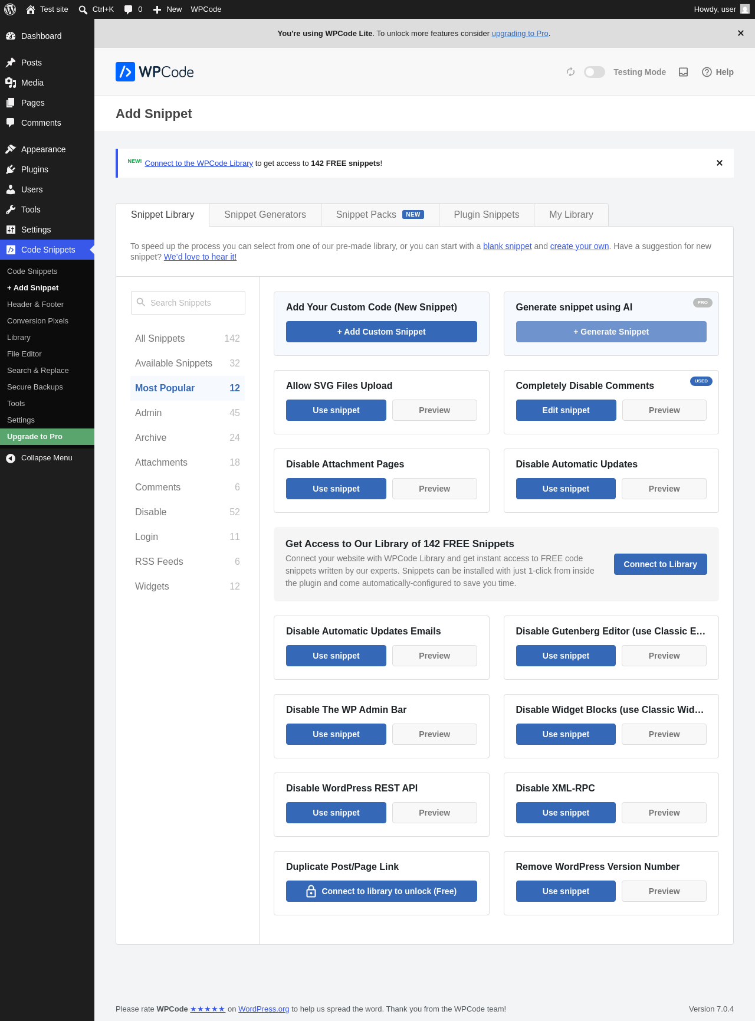
Task: Select the Attachments category
Action: tap(188, 463)
